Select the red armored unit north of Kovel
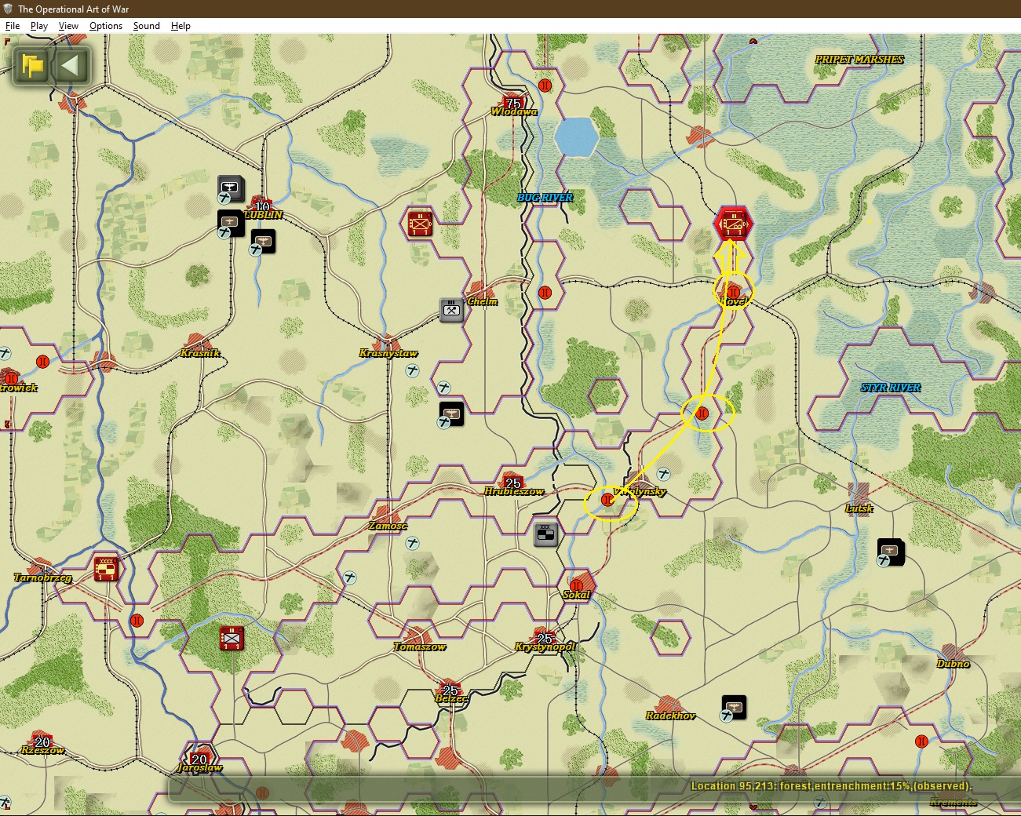Screen dimensions: 1021x816 [733, 224]
